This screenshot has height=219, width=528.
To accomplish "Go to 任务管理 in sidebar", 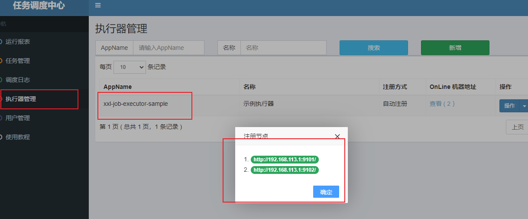I will click(x=18, y=61).
